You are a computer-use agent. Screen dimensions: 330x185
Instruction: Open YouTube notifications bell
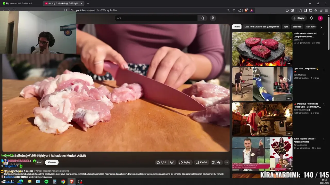point(311,18)
